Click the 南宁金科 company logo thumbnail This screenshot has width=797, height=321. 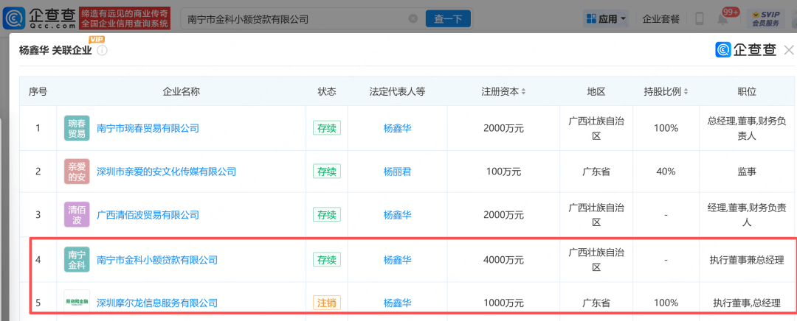(77, 260)
